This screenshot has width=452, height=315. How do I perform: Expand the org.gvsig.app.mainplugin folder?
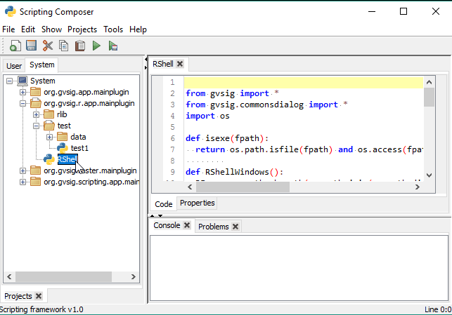click(x=23, y=92)
